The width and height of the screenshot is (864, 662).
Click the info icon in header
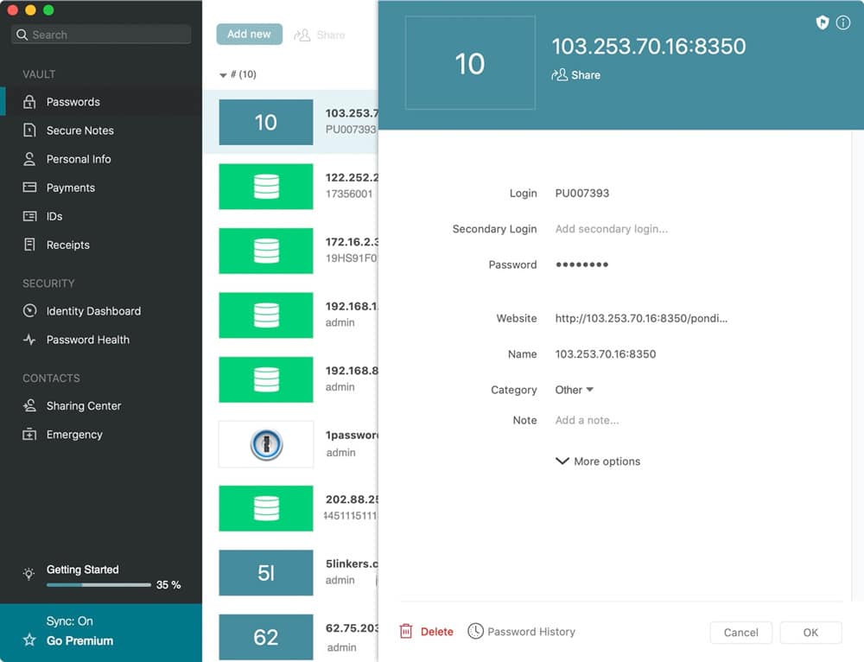pyautogui.click(x=843, y=22)
